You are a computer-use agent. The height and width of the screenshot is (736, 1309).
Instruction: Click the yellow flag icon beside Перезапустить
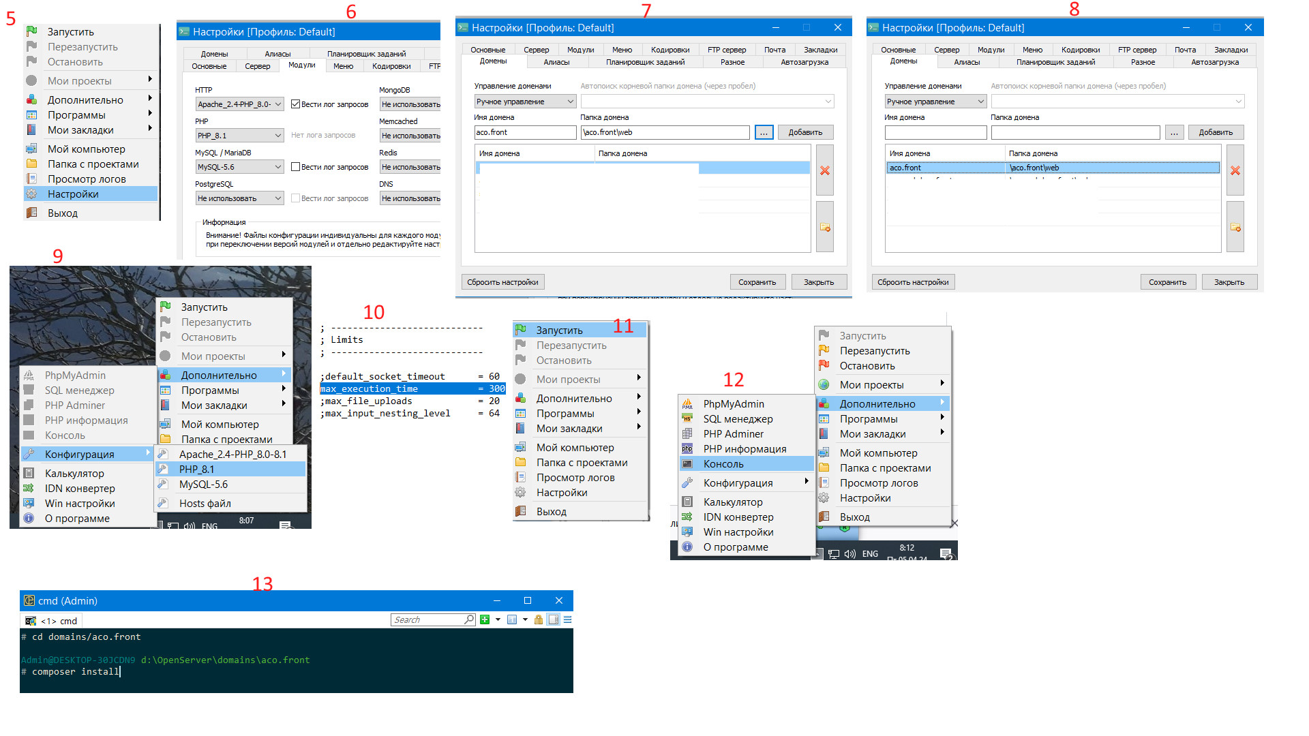824,350
